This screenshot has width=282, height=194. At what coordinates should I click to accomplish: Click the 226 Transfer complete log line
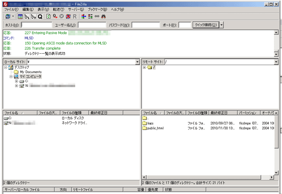coord(42,48)
